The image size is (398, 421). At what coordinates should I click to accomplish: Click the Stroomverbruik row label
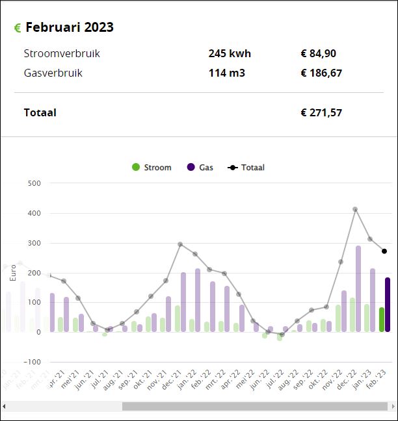[62, 53]
